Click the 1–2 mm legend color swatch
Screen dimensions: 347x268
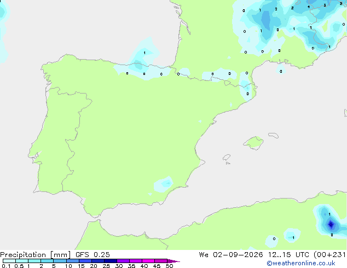coord(34,261)
